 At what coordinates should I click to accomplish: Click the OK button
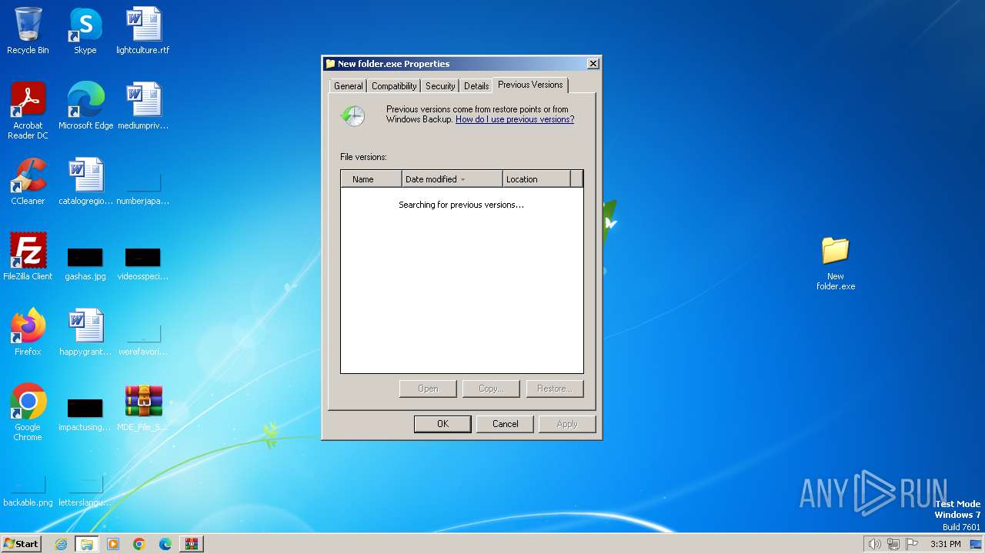442,424
